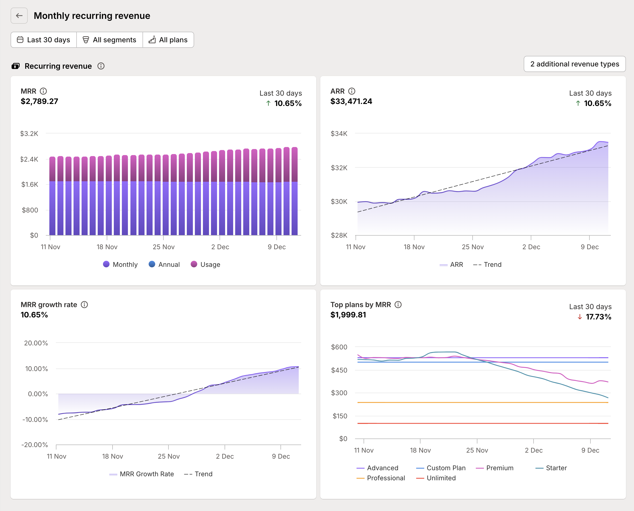Click the 2 additional revenue types button
The image size is (634, 511).
click(575, 64)
